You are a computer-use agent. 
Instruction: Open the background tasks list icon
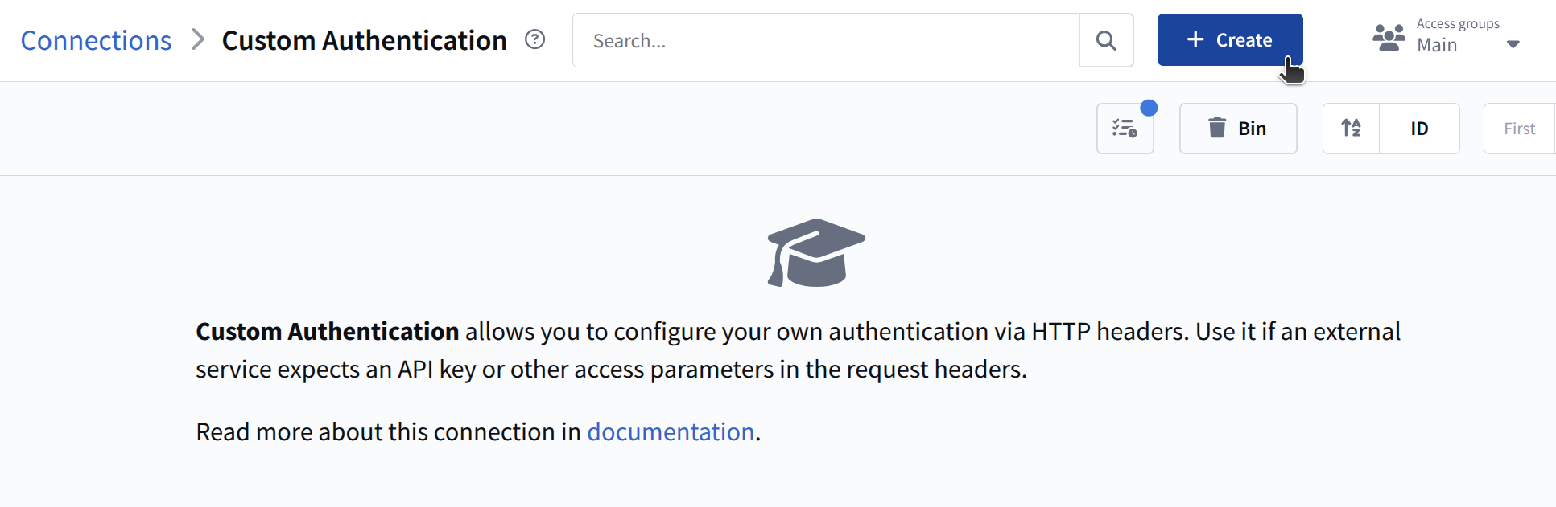point(1125,129)
